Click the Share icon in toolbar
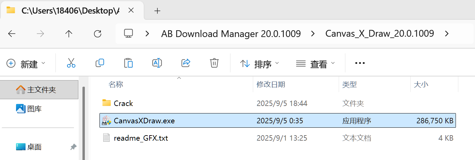This screenshot has width=475, height=160. point(186,63)
